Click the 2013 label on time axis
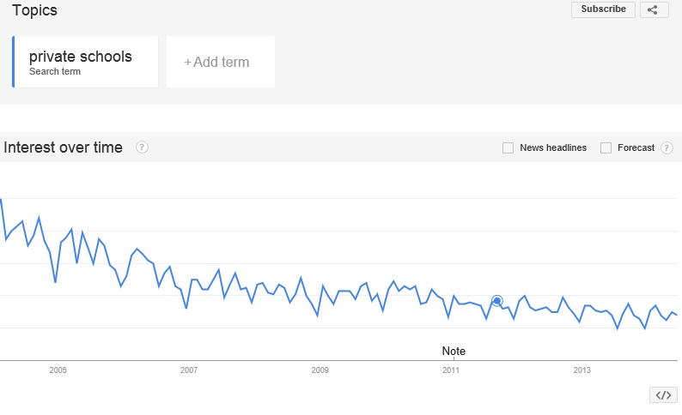This screenshot has width=682, height=415. (582, 370)
